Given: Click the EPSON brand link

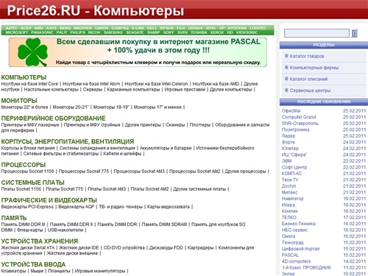Looking at the screenshot, I should point(167,28).
